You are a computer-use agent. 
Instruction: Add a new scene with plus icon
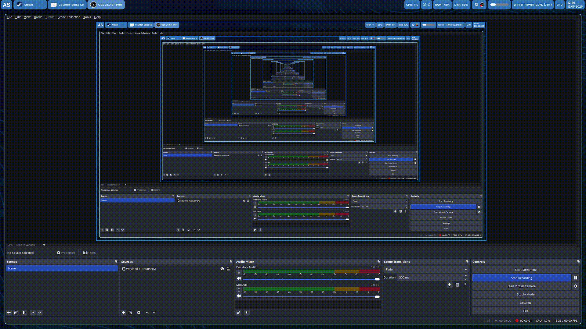(x=9, y=313)
